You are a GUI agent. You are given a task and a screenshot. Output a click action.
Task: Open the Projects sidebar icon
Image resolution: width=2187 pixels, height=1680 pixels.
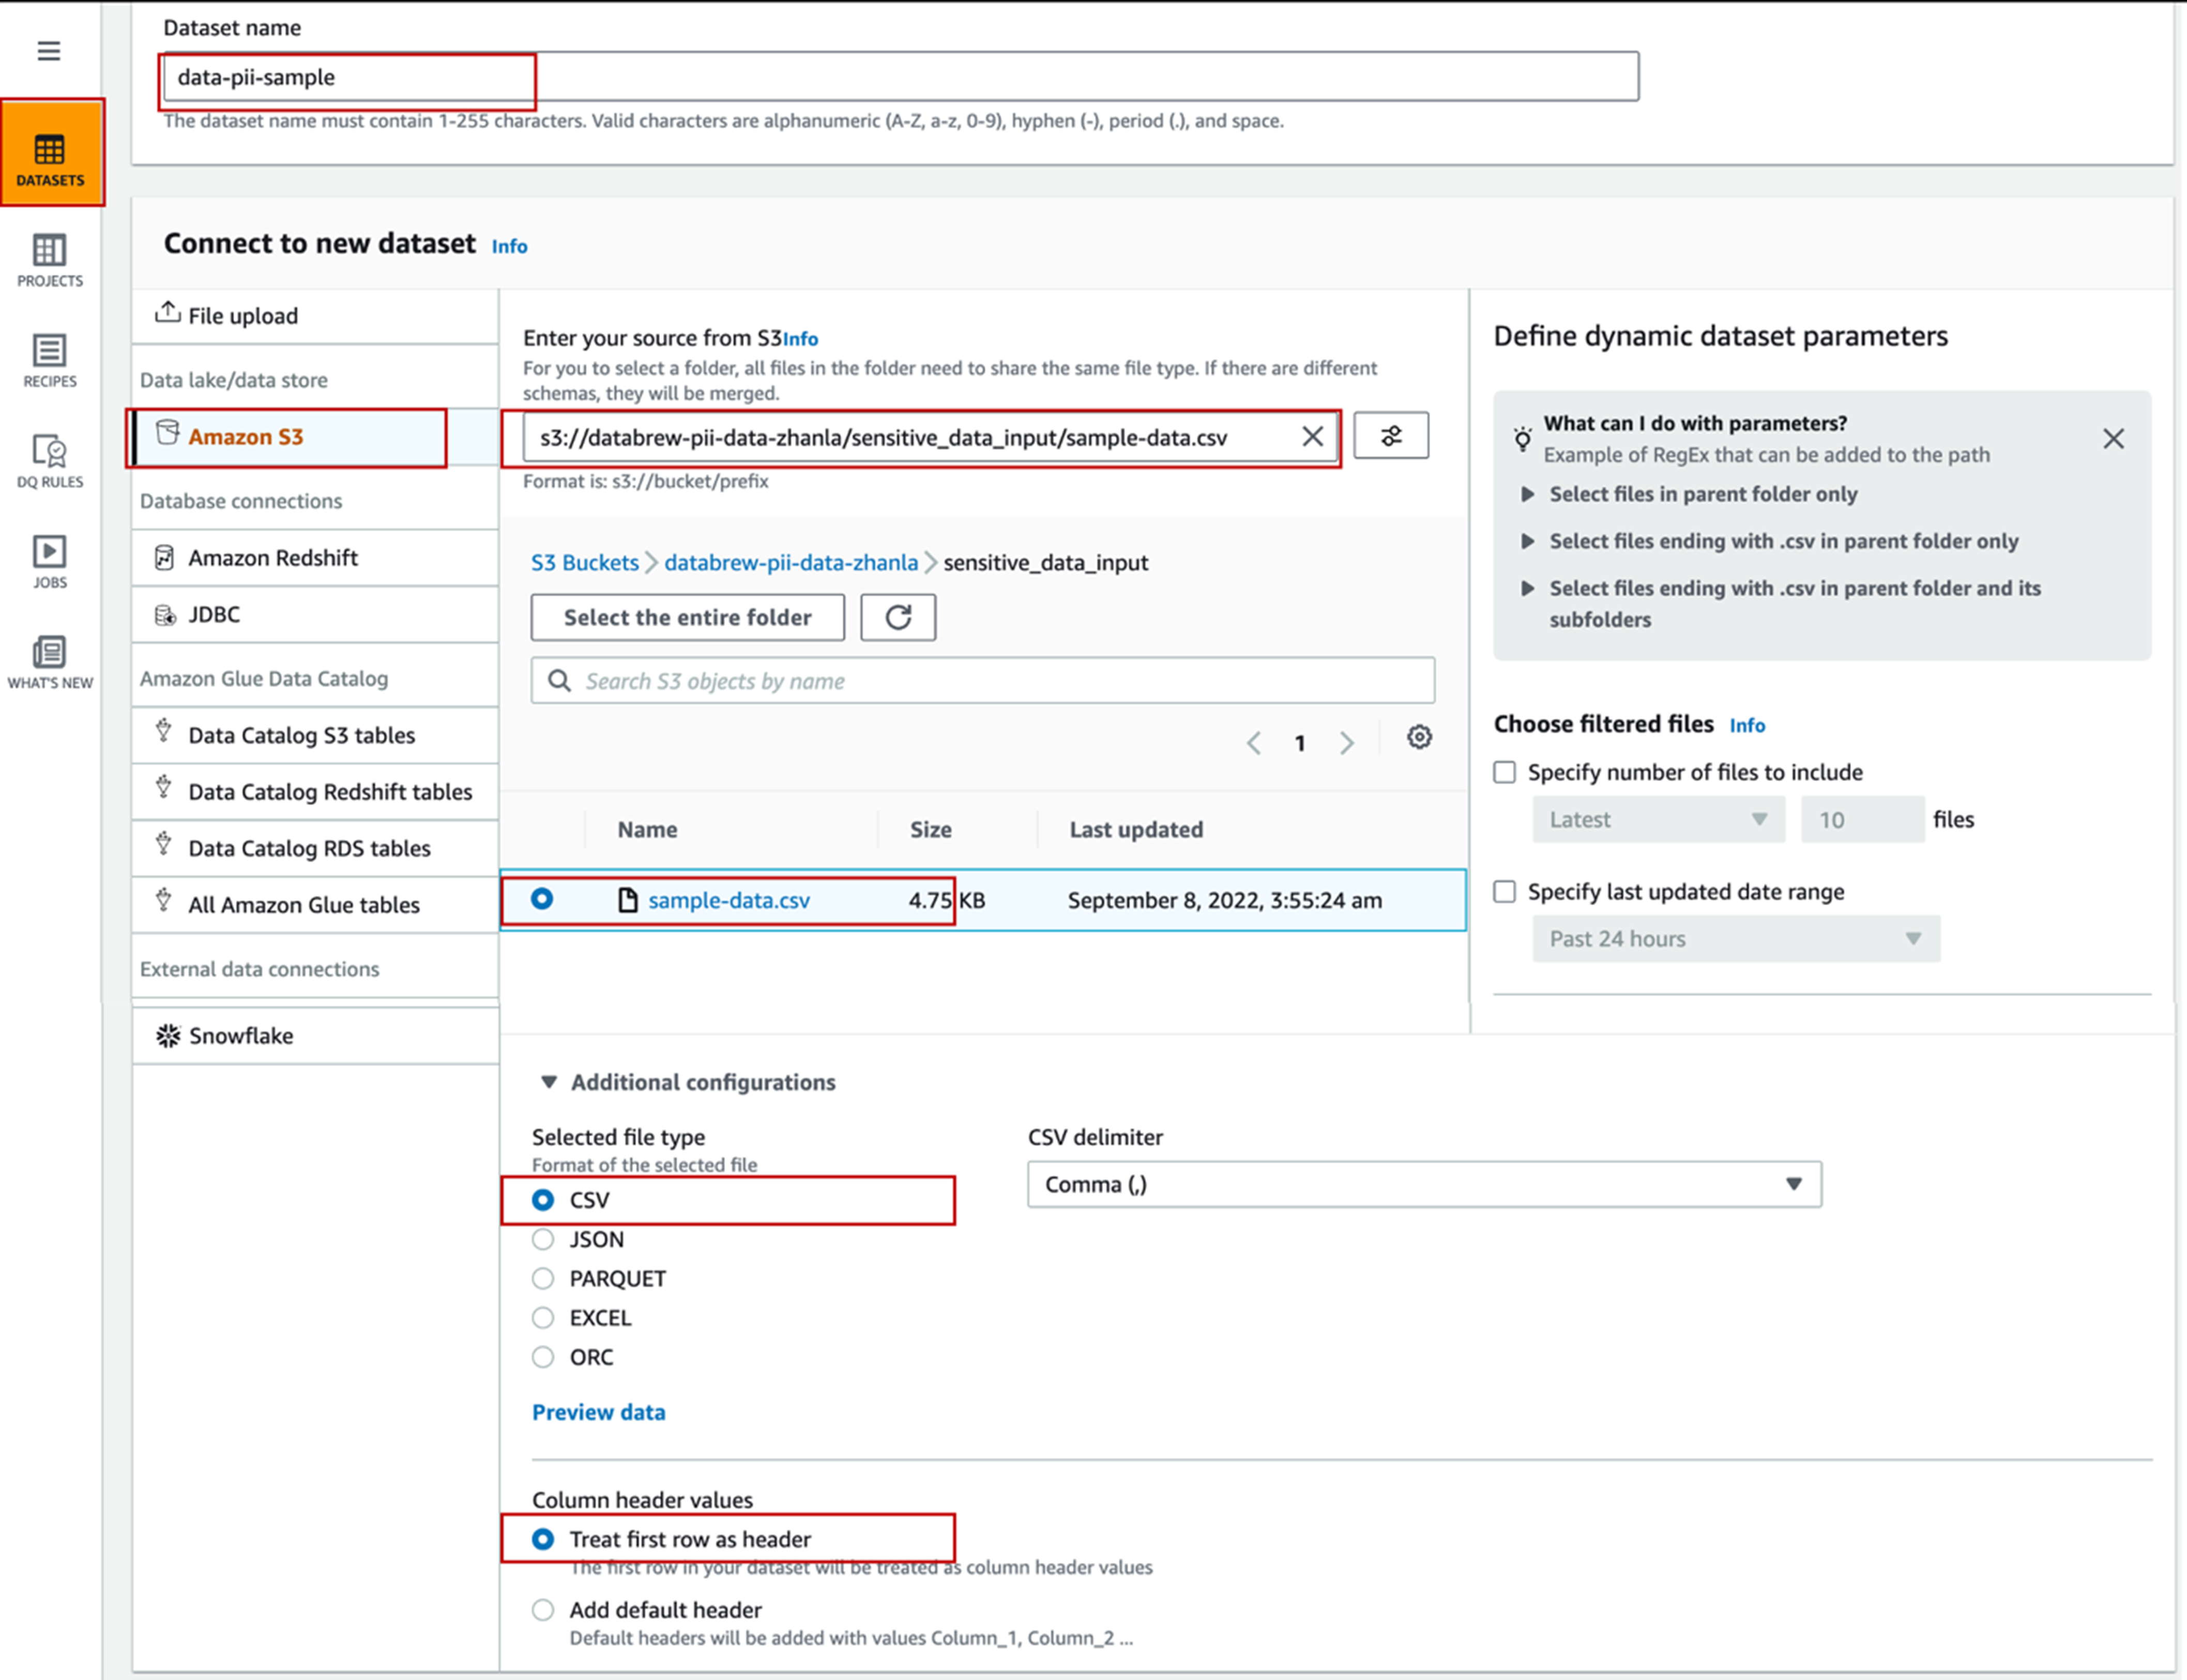[50, 260]
